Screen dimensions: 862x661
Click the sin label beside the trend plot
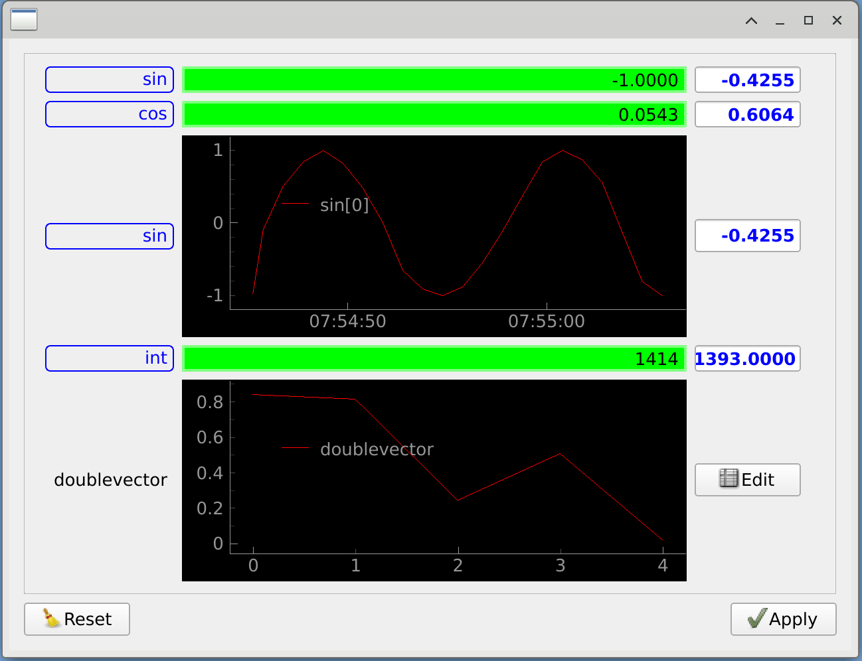110,236
